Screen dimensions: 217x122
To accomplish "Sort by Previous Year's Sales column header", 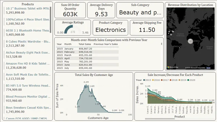I will (105, 44).
